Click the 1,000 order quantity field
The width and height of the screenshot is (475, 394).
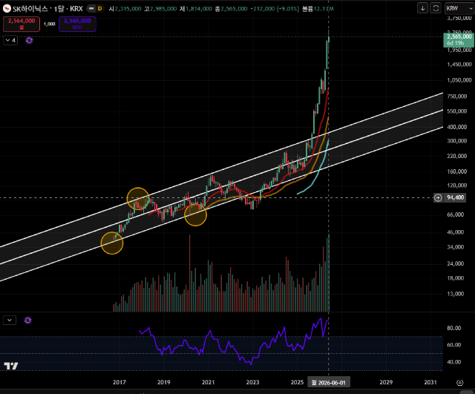pyautogui.click(x=50, y=24)
